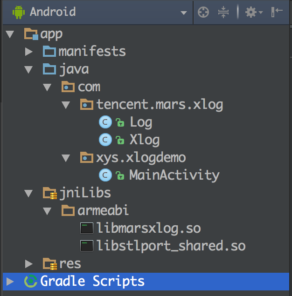This screenshot has width=292, height=296.
Task: Collapse the com package arrow
Action: click(x=47, y=87)
